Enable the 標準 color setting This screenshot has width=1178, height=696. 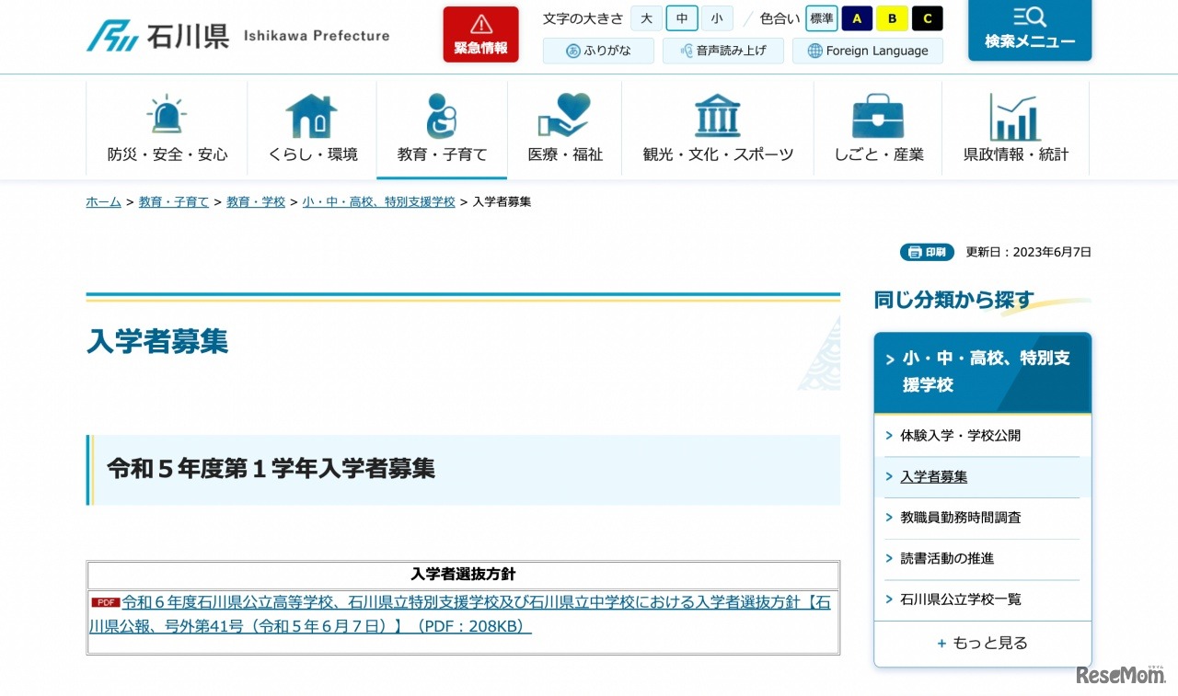click(x=821, y=17)
